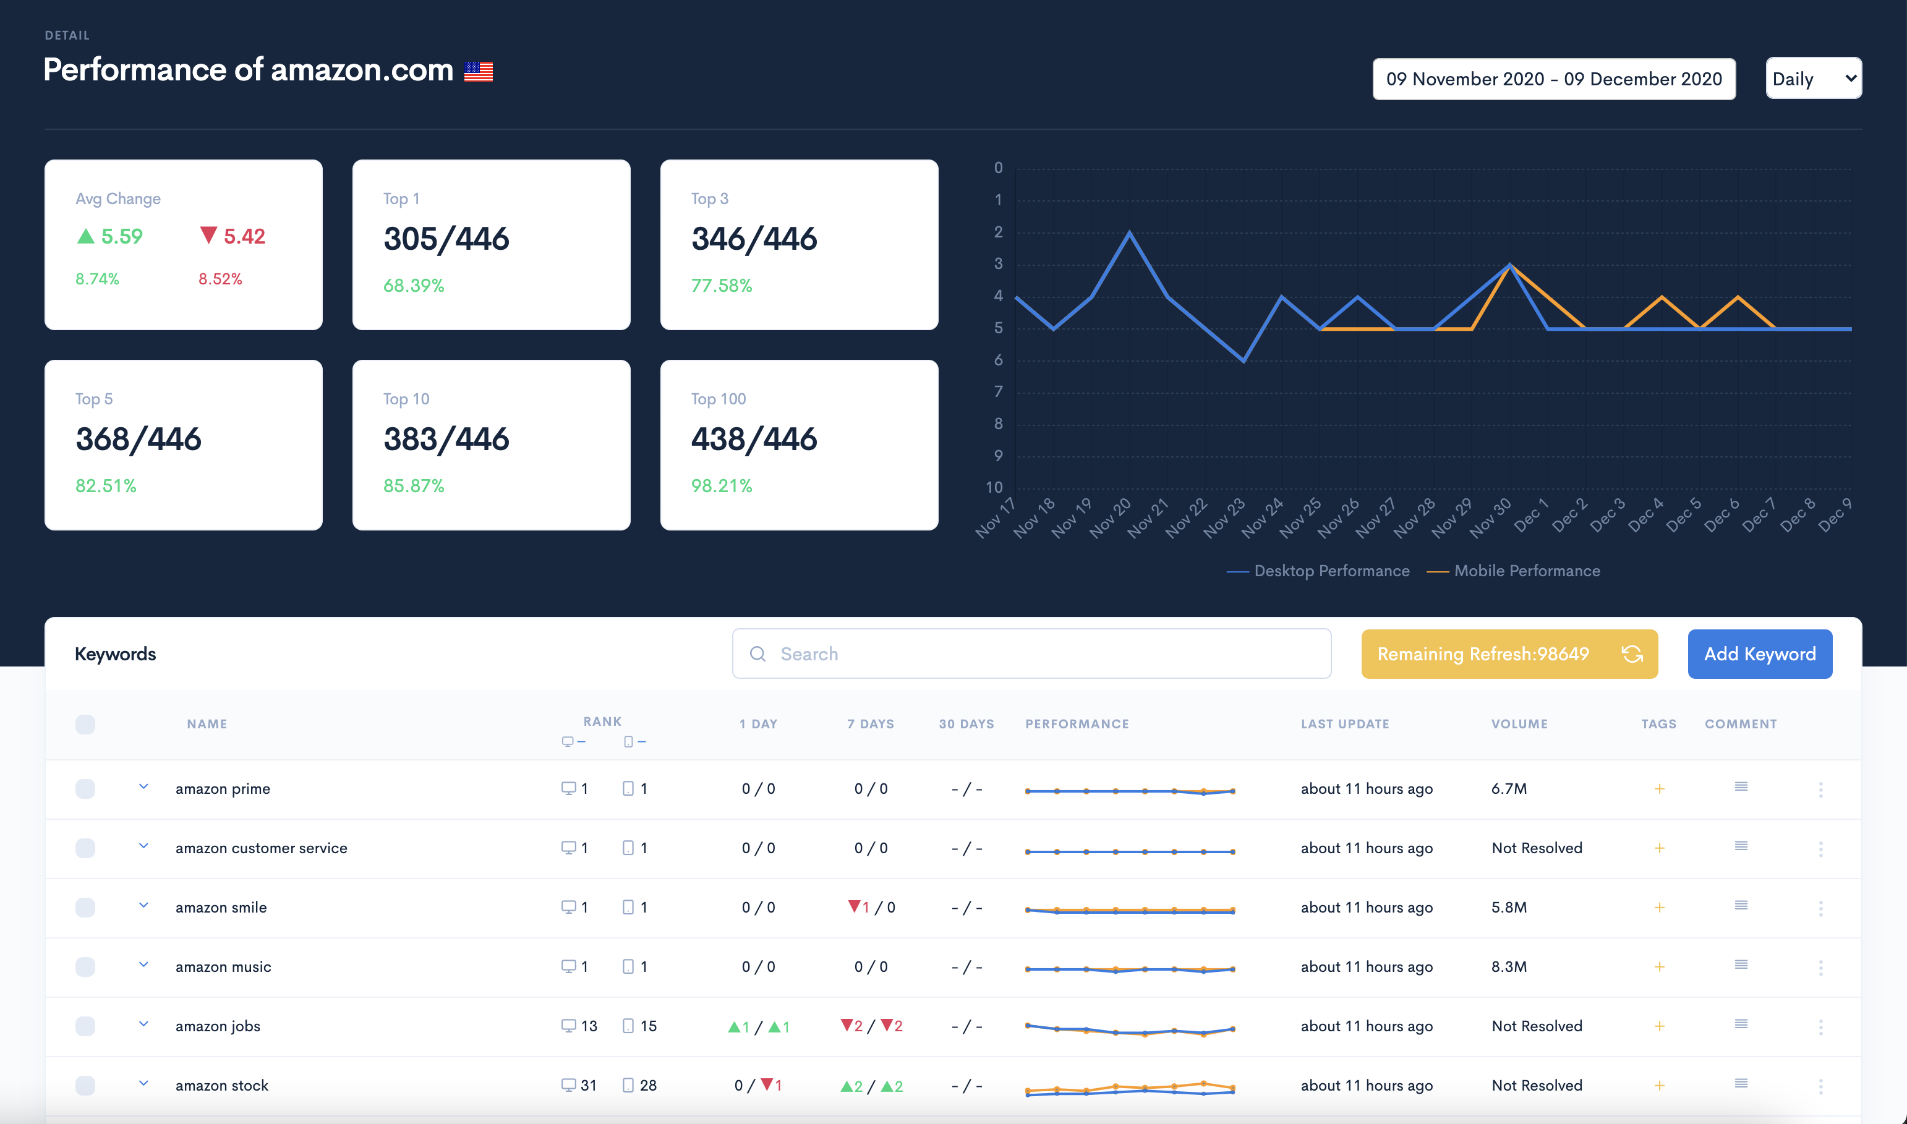Open comment for amazon prime

[1741, 786]
